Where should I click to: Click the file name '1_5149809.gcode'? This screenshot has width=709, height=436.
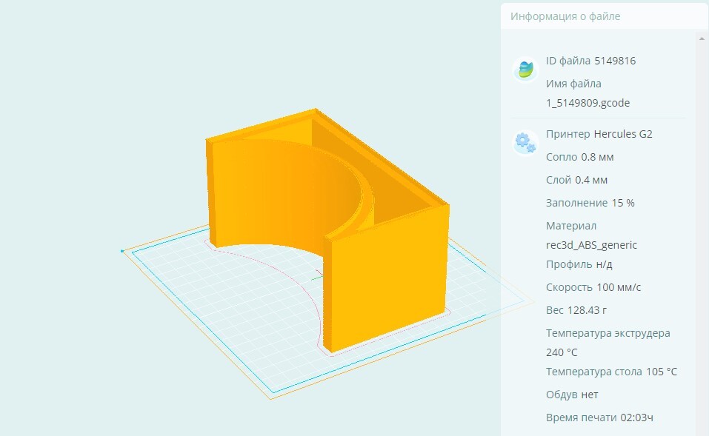click(587, 103)
